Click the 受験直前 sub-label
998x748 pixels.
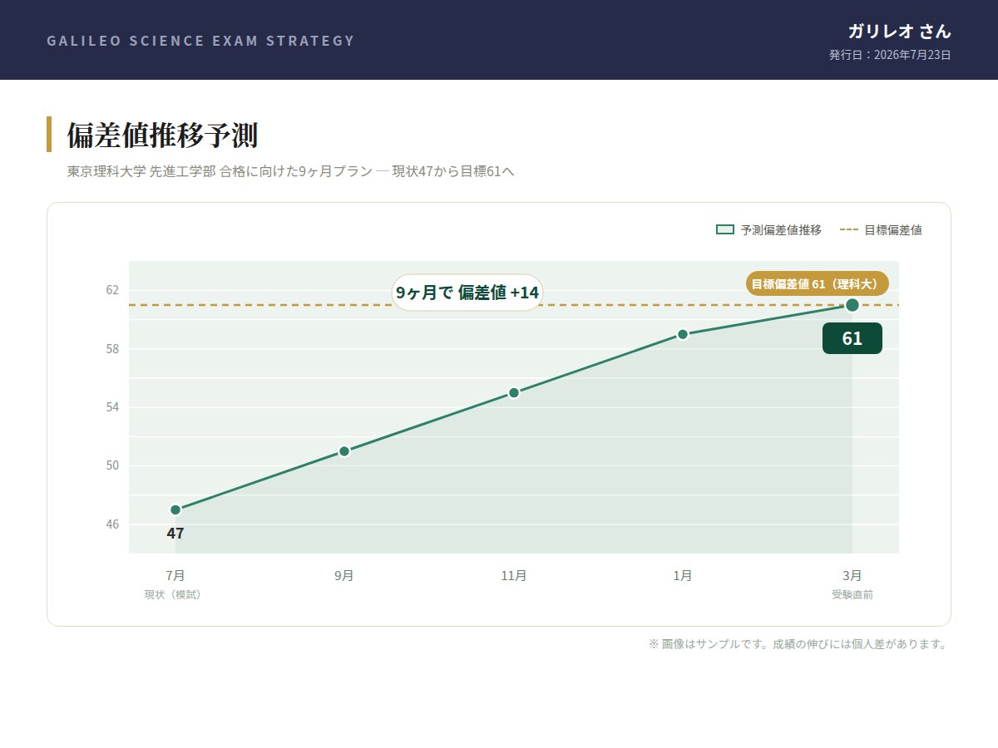click(x=852, y=595)
